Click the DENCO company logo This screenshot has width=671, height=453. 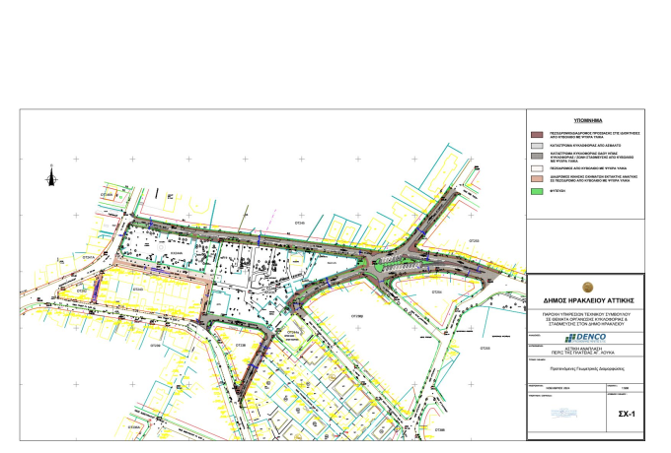(x=585, y=337)
